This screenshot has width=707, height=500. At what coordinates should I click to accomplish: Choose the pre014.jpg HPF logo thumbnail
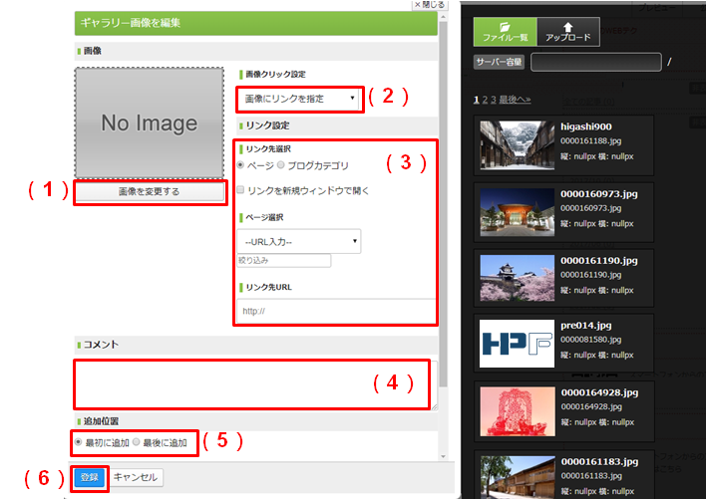tap(516, 342)
